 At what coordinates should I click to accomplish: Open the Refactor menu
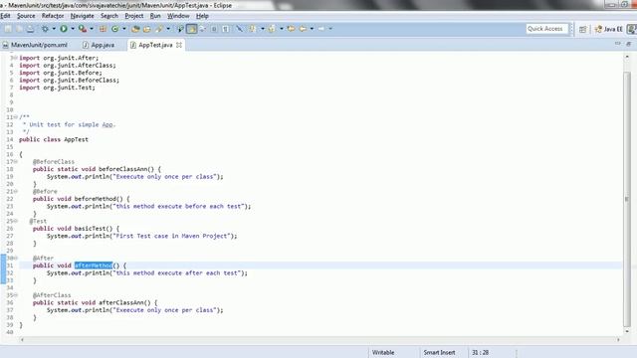53,16
